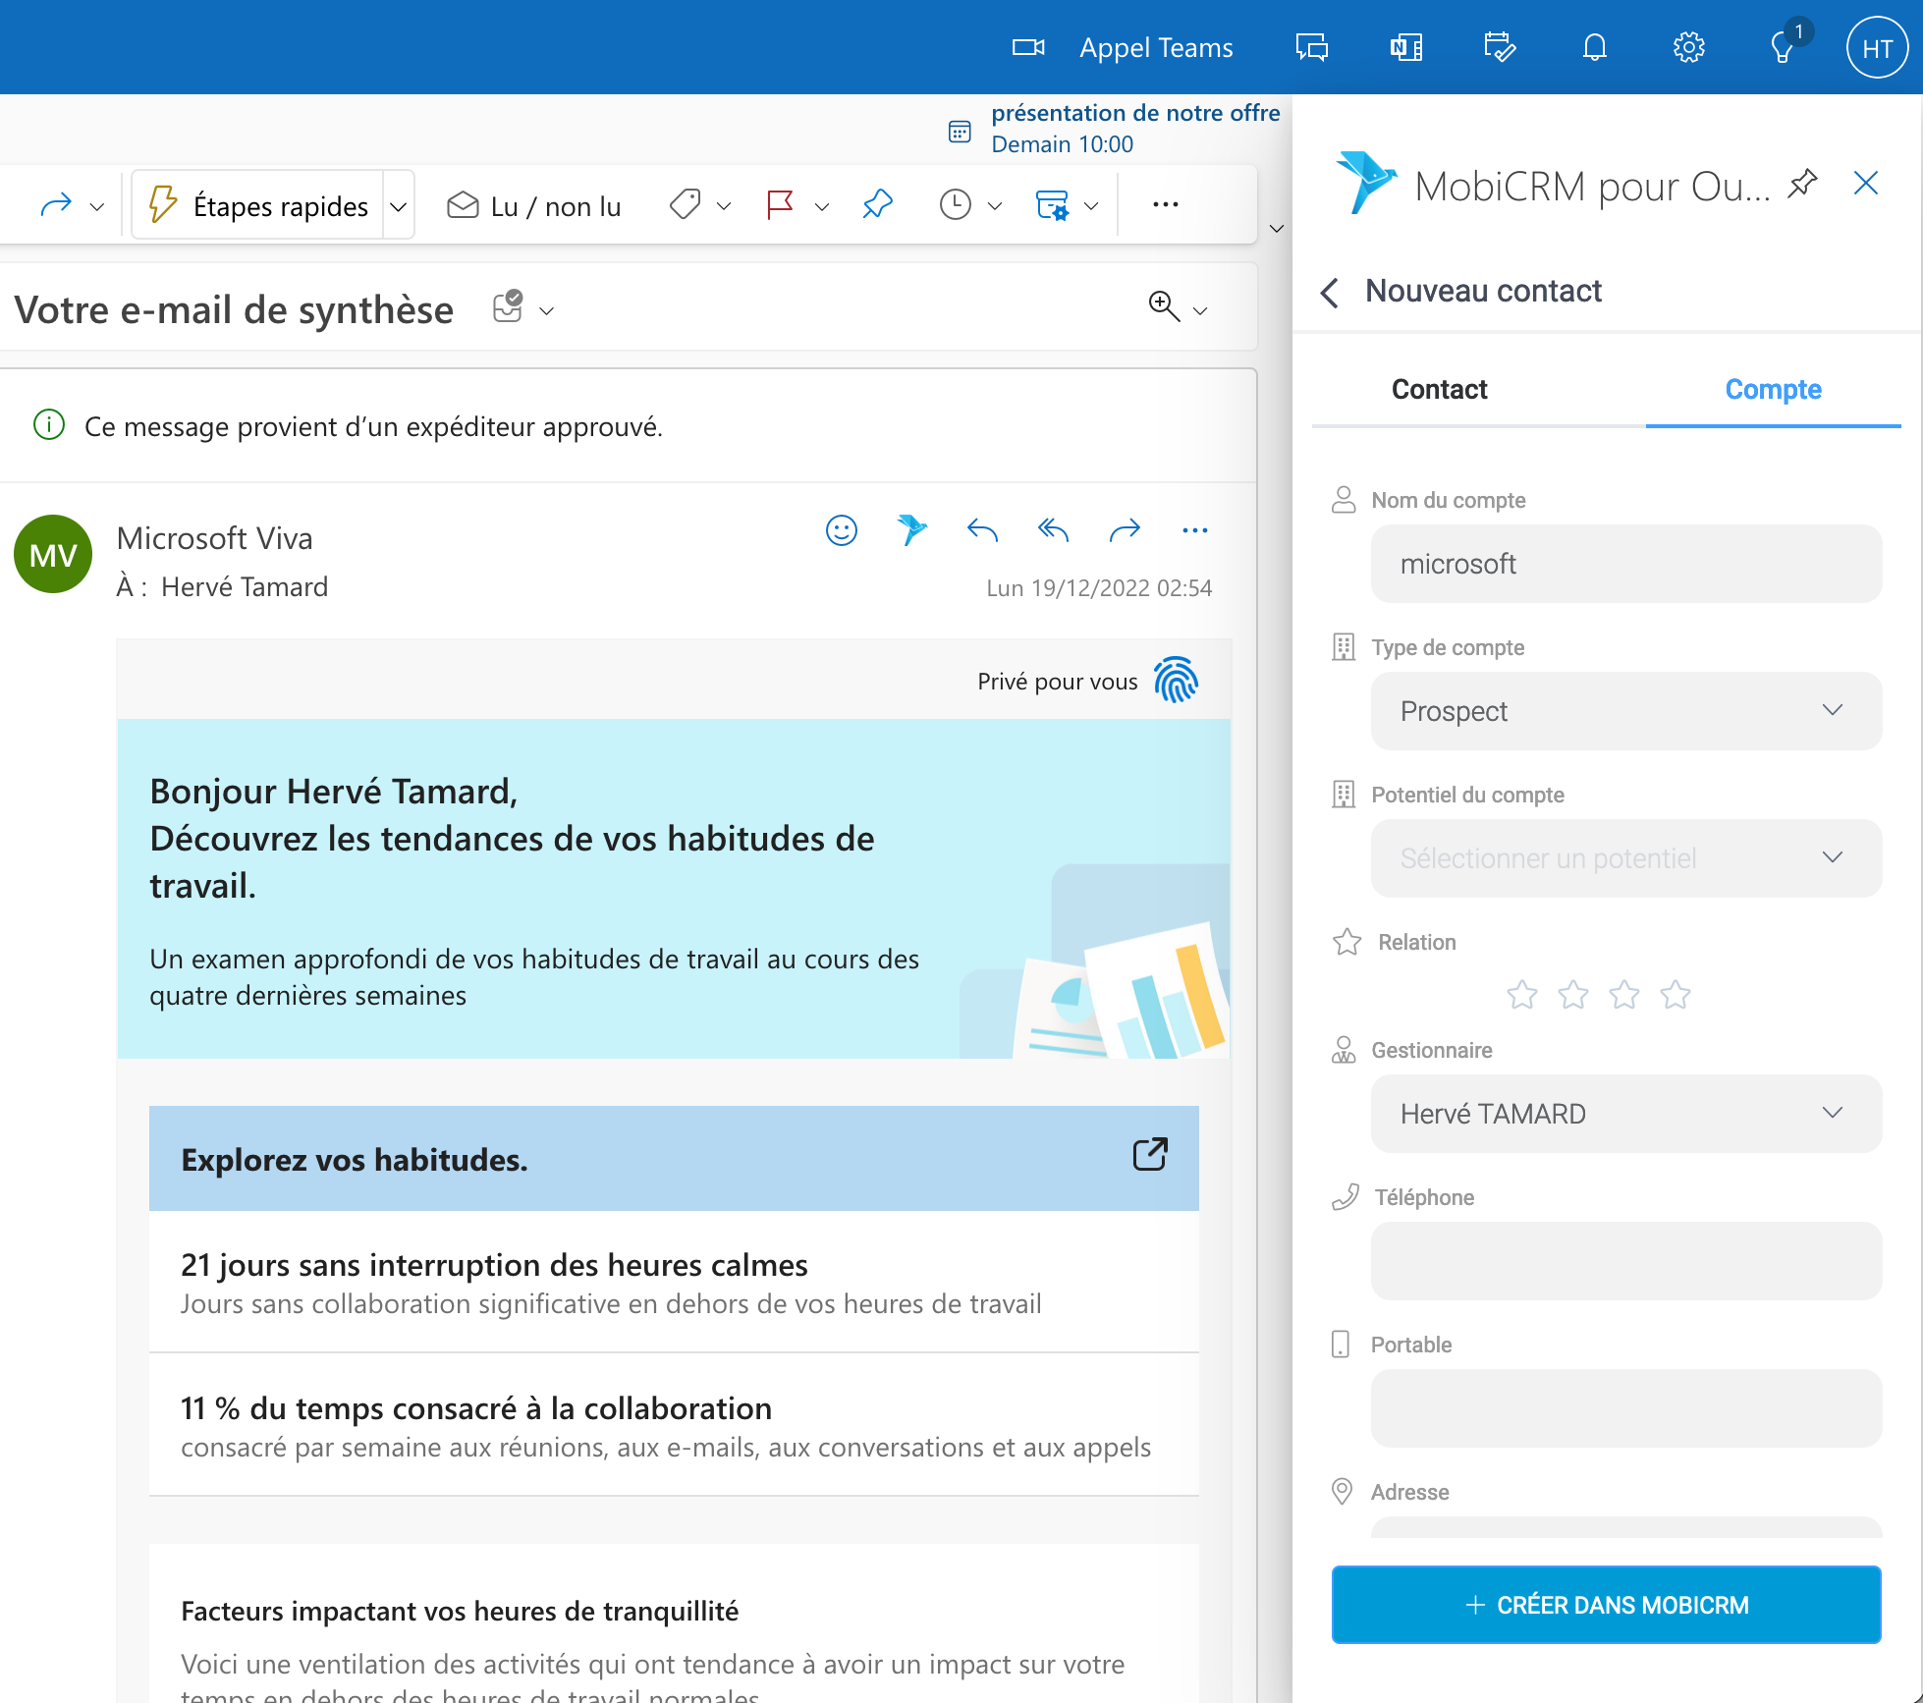1923x1703 pixels.
Task: Open the zoom magnifier icon
Action: point(1164,306)
